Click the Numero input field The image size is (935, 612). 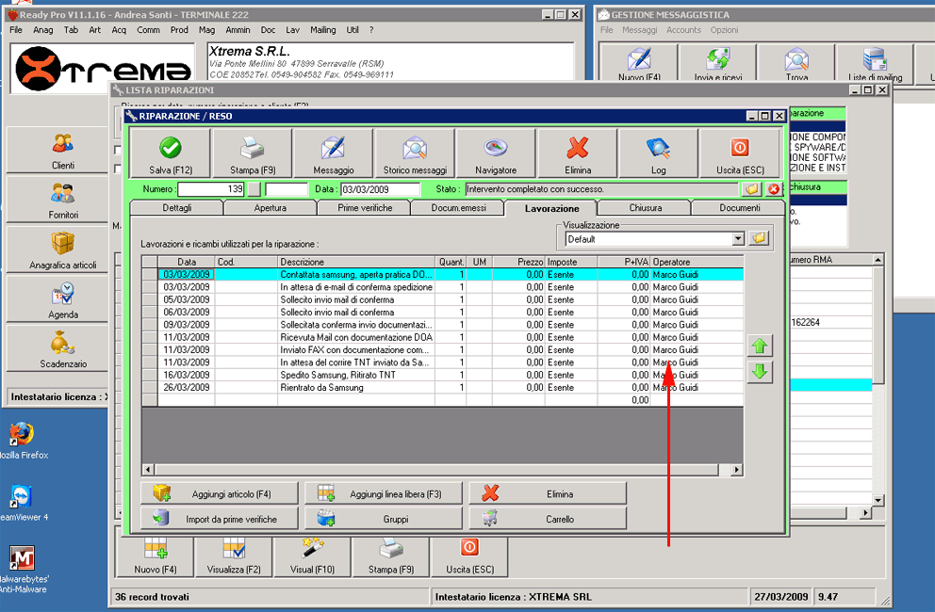pos(211,189)
